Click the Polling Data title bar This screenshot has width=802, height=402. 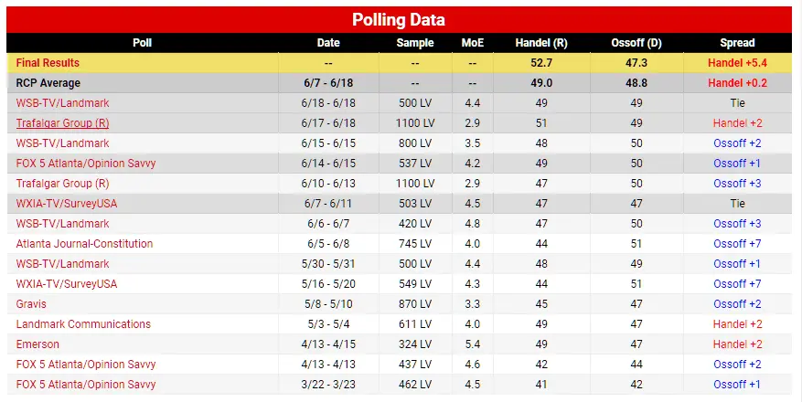point(399,19)
